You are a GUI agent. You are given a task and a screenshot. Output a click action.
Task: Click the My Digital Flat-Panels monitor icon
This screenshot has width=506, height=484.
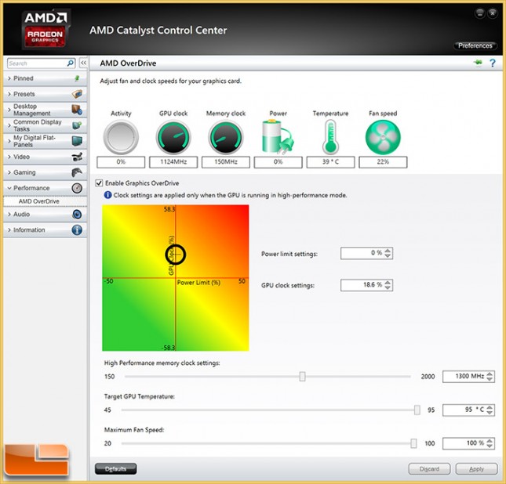click(77, 141)
